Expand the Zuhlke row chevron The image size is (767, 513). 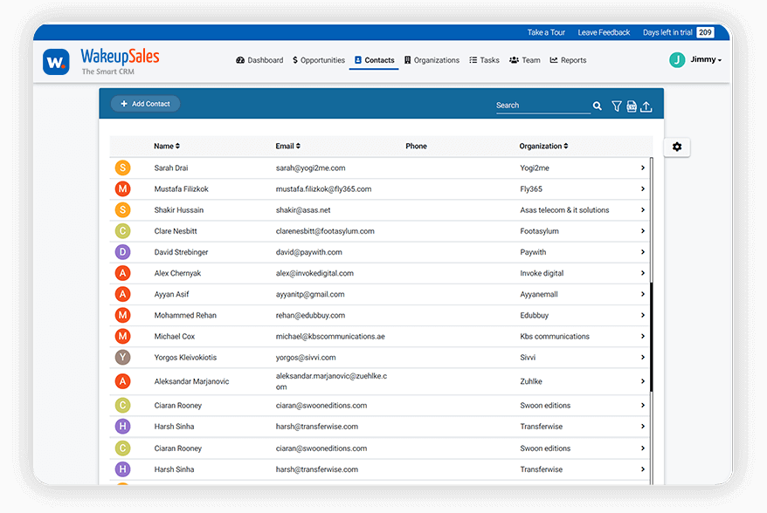tap(643, 381)
